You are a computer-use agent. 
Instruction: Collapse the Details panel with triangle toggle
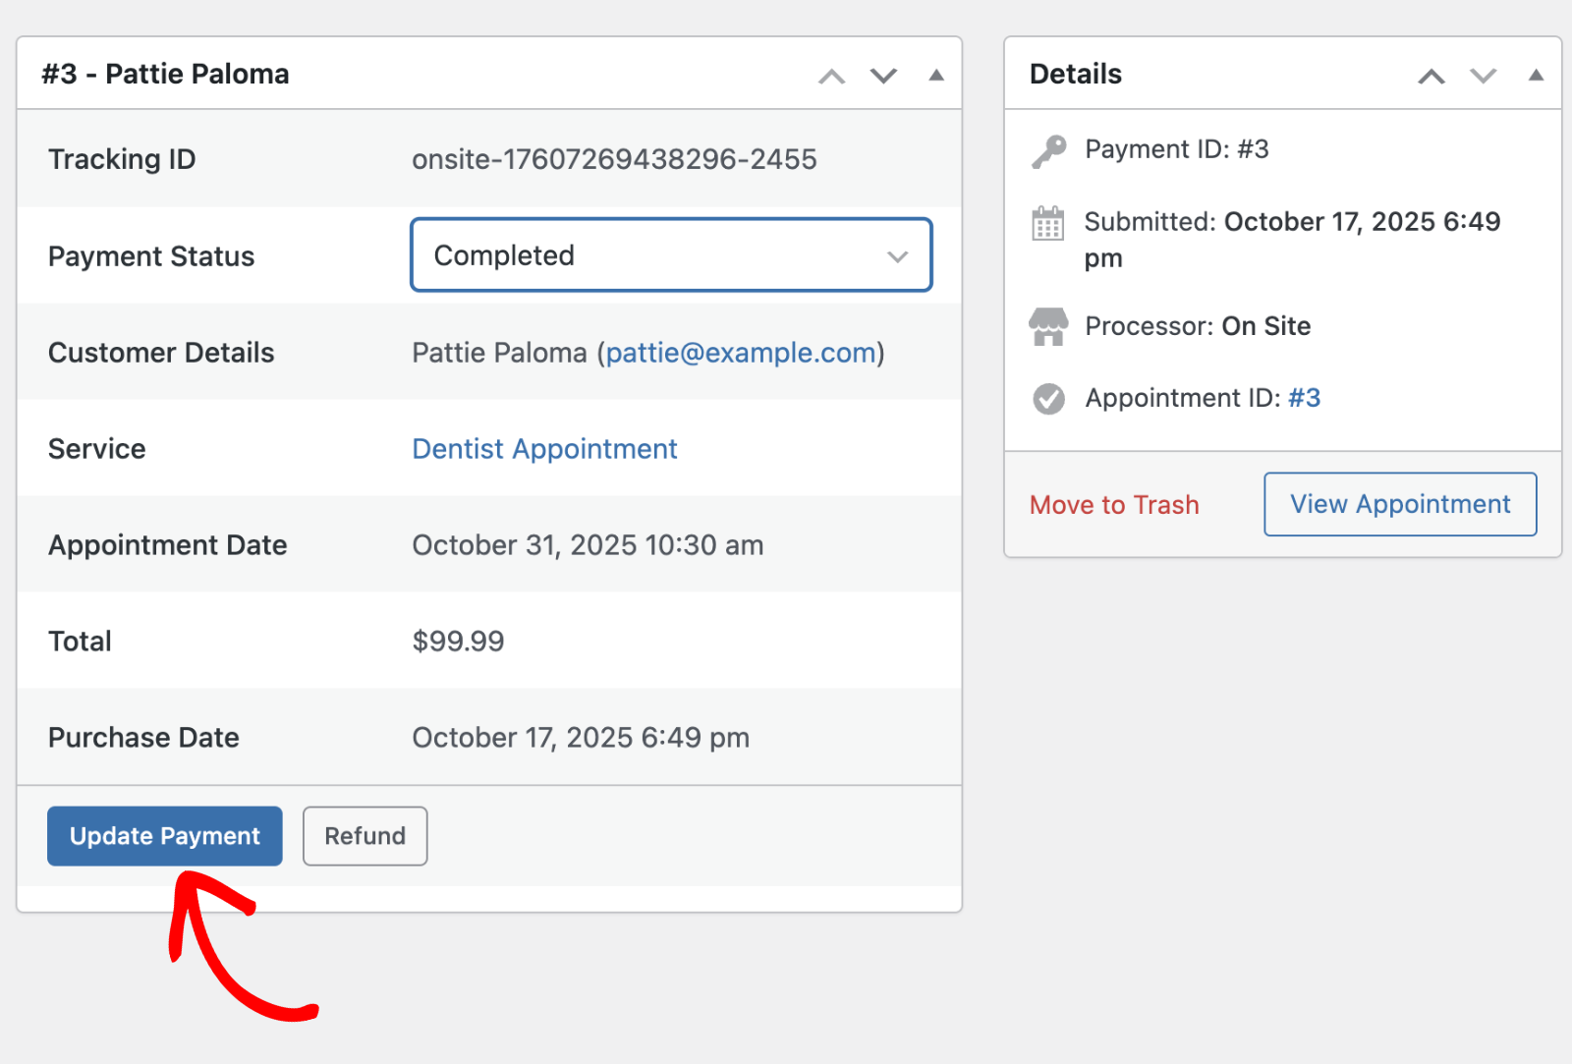[1536, 76]
